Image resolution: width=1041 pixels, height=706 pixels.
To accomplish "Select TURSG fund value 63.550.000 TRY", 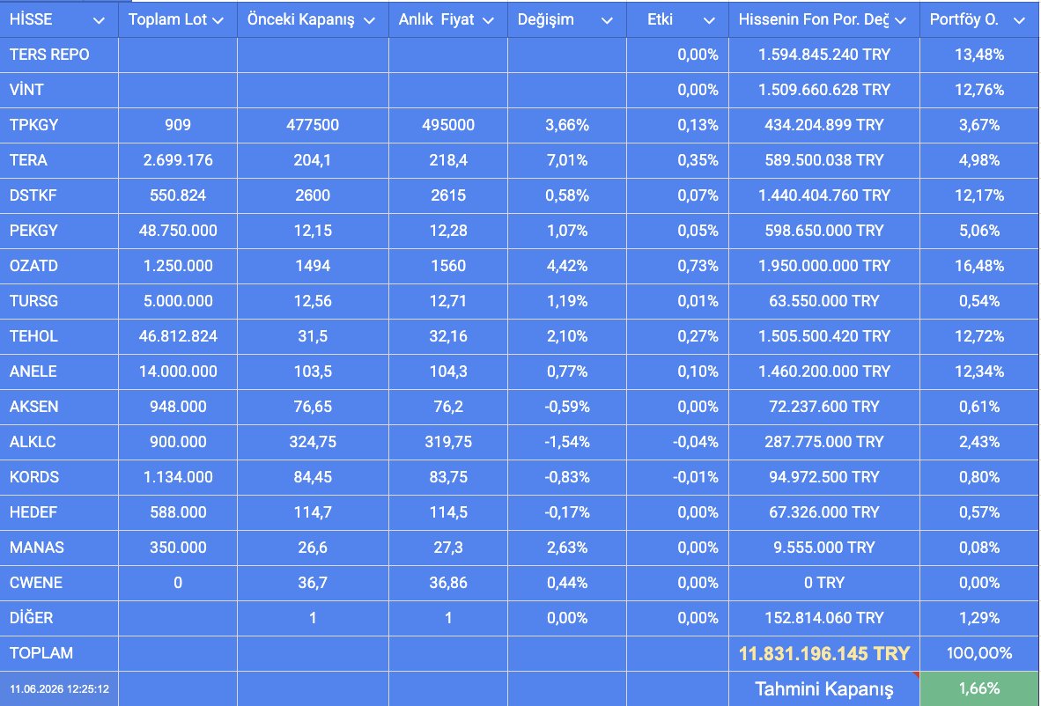I will coord(823,300).
